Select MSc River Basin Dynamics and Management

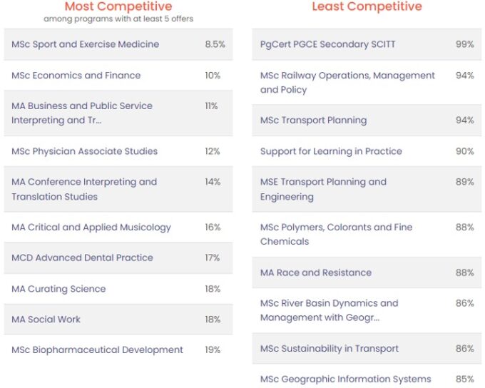click(x=367, y=310)
